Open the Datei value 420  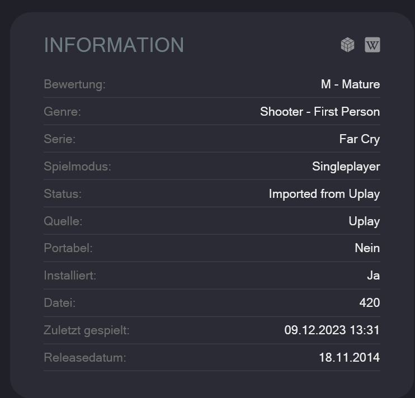tap(370, 303)
